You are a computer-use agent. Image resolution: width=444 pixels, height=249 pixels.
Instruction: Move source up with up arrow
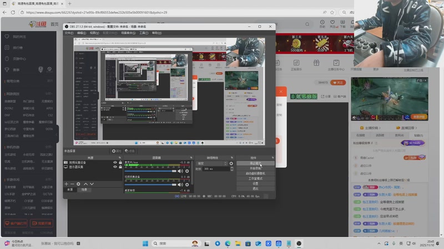[85, 184]
